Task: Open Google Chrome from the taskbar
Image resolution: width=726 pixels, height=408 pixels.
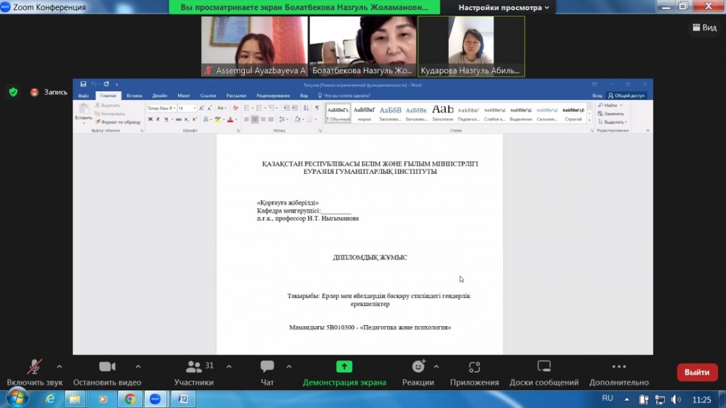Action: pos(130,400)
